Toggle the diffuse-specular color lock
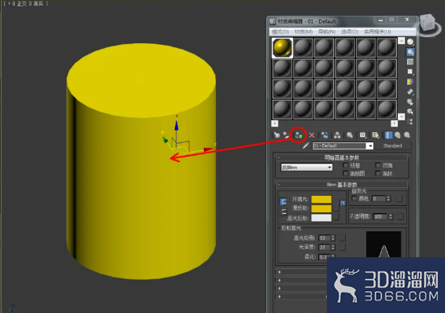 click(284, 212)
